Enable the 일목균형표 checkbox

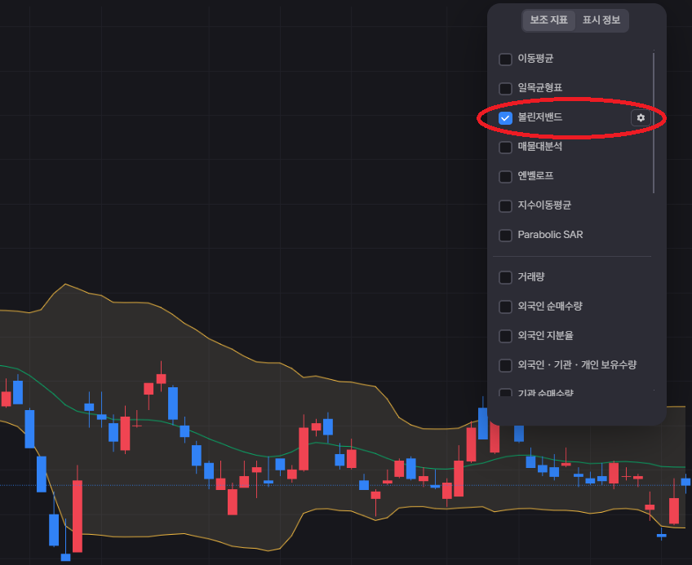tap(505, 88)
